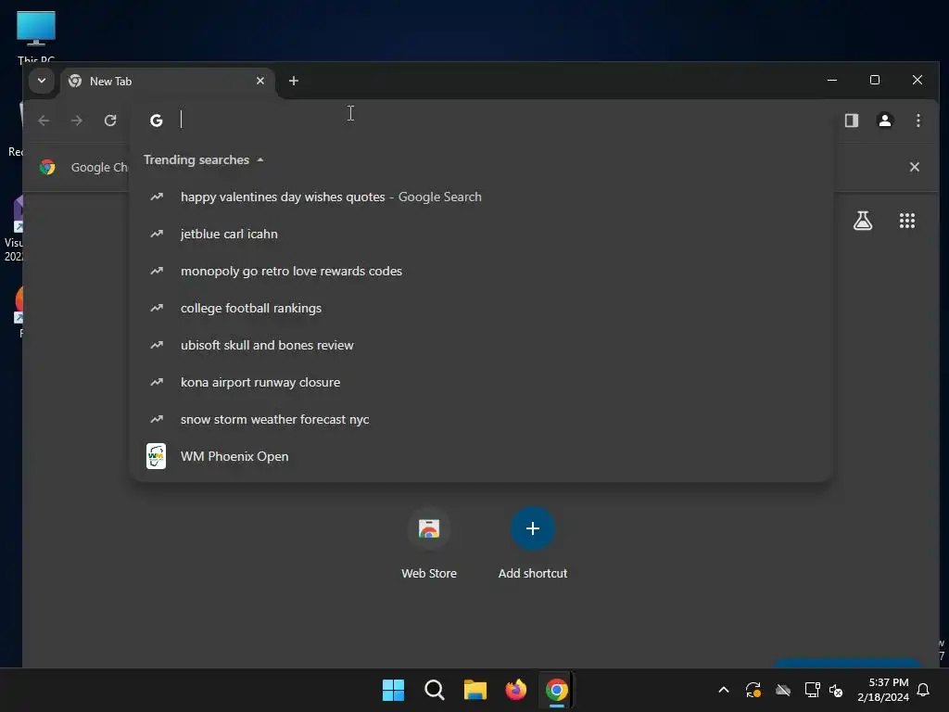Screen dimensions: 949x712
Task: Click the Google G icon in address bar
Action: [x=156, y=121]
